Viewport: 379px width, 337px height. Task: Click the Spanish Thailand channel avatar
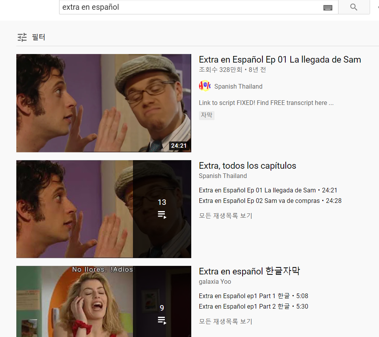click(x=205, y=86)
